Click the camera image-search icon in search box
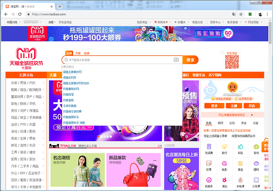 point(176,59)
